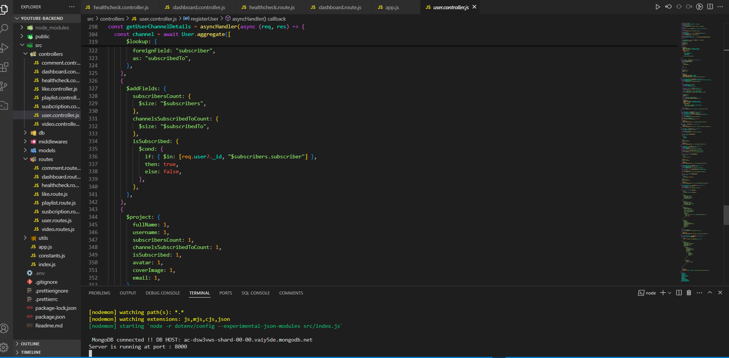This screenshot has height=358, width=729.
Task: Open the COMMENTS panel tab
Action: coord(291,293)
